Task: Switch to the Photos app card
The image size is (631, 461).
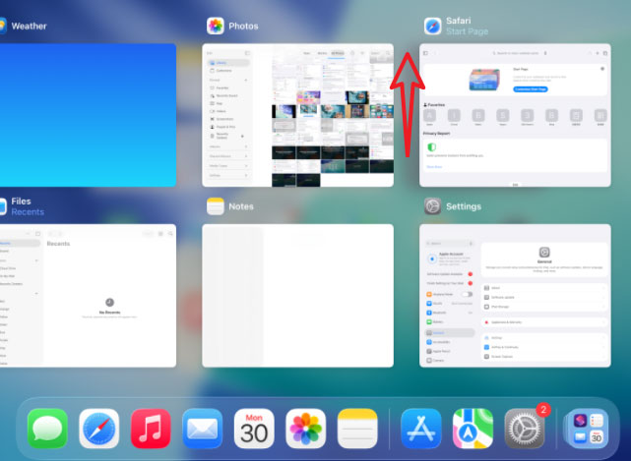Action: (x=298, y=115)
